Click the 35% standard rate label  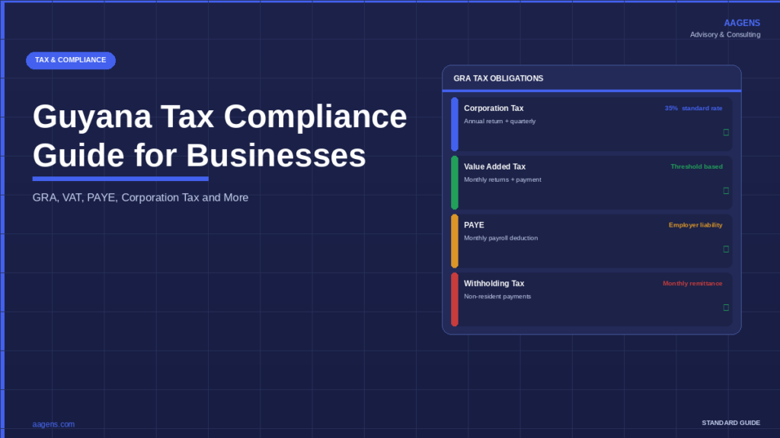pos(693,108)
